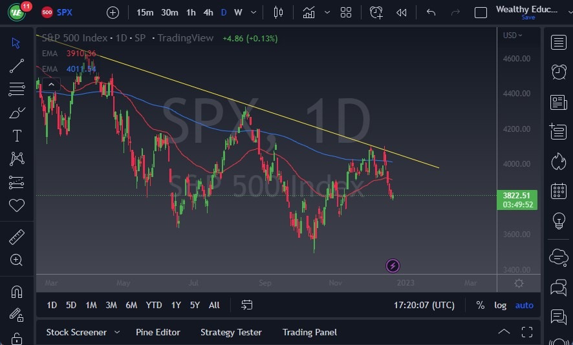Screen dimensions: 573x345
Task: Toggle auto scale on price axis
Action: coord(524,305)
